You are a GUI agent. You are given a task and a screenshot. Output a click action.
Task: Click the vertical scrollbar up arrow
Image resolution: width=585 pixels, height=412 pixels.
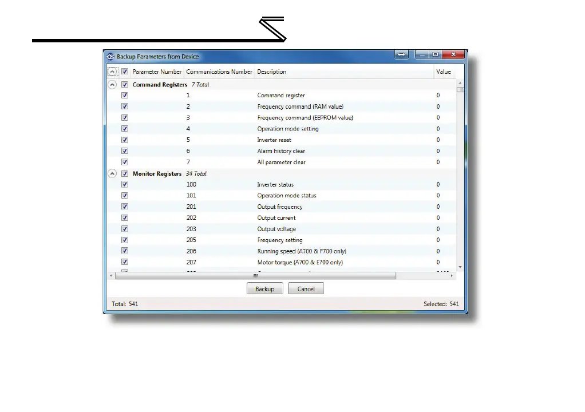pos(460,84)
